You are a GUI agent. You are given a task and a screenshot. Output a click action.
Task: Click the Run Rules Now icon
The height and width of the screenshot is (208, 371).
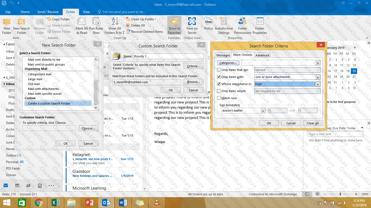pyautogui.click(x=96, y=22)
